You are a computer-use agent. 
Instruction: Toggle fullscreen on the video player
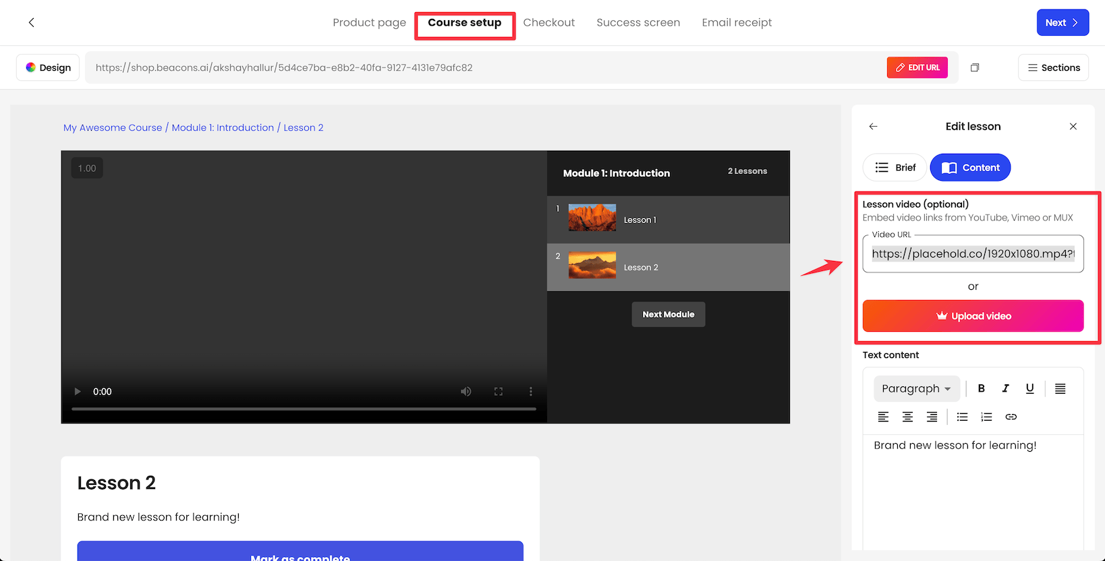pos(498,392)
